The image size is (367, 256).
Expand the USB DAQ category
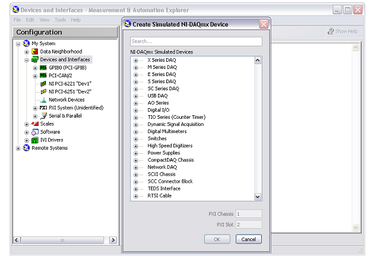click(135, 96)
